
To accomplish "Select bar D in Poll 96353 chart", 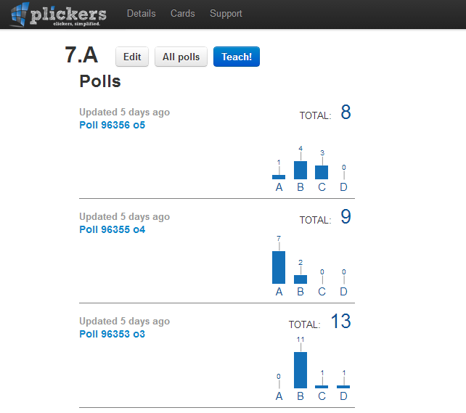I will pyautogui.click(x=343, y=387).
